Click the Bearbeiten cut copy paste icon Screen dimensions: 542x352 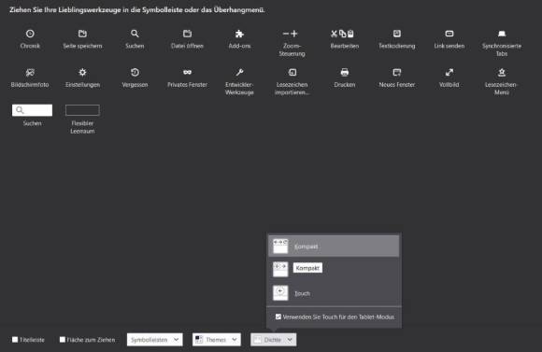(342, 34)
